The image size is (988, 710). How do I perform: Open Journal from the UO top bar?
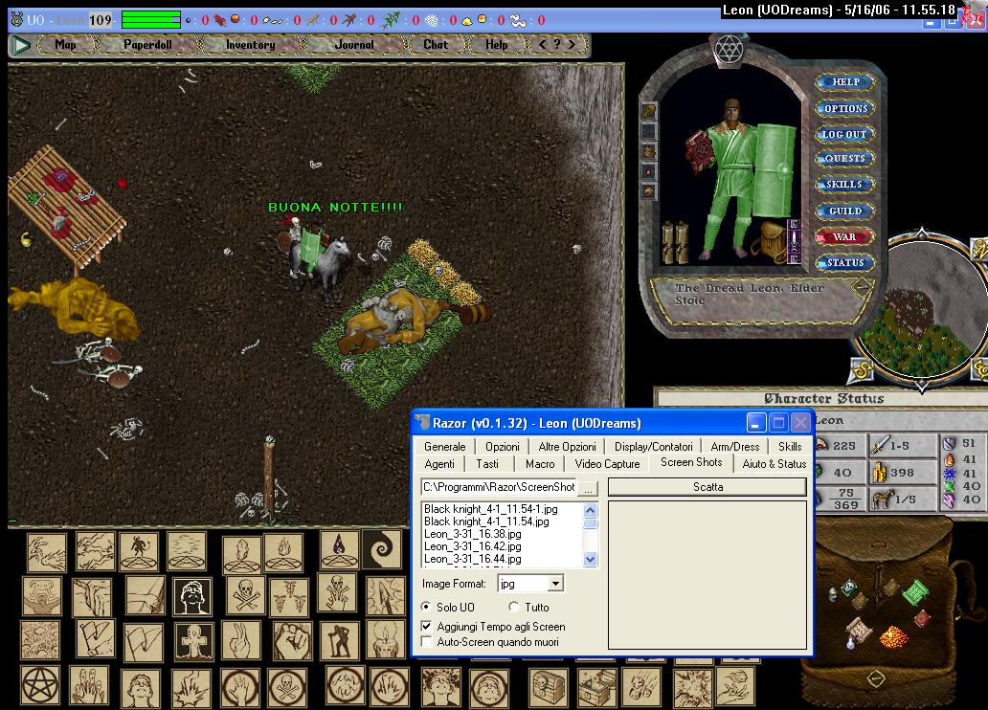[354, 45]
